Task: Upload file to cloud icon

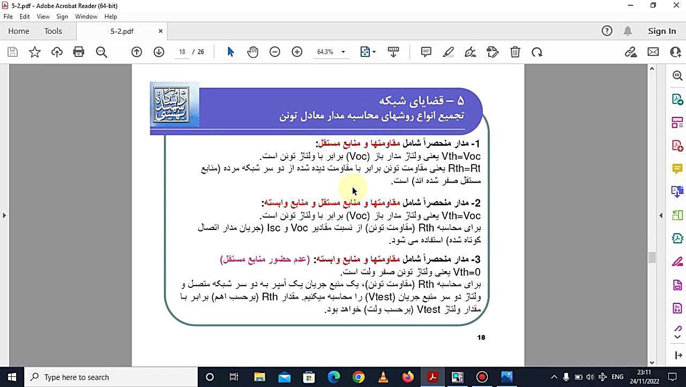Action: click(57, 52)
